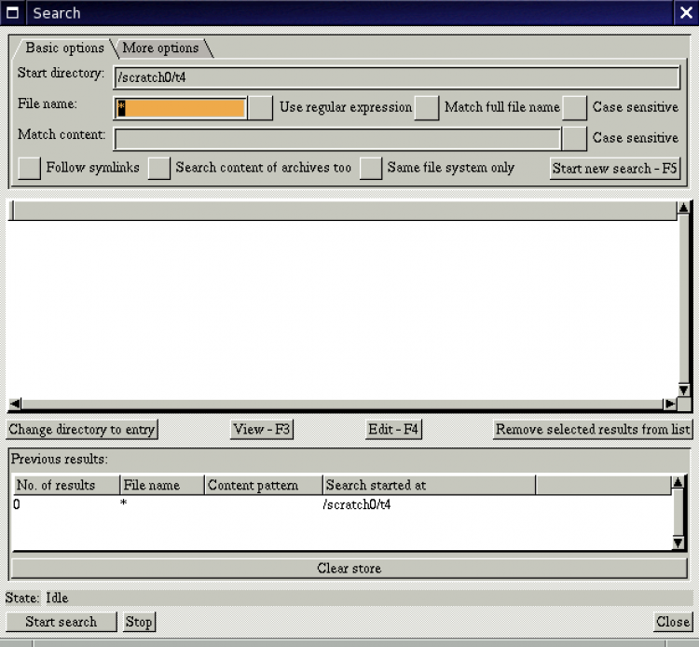This screenshot has height=647, width=699.
Task: Click the Clear store button
Action: pyautogui.click(x=349, y=568)
